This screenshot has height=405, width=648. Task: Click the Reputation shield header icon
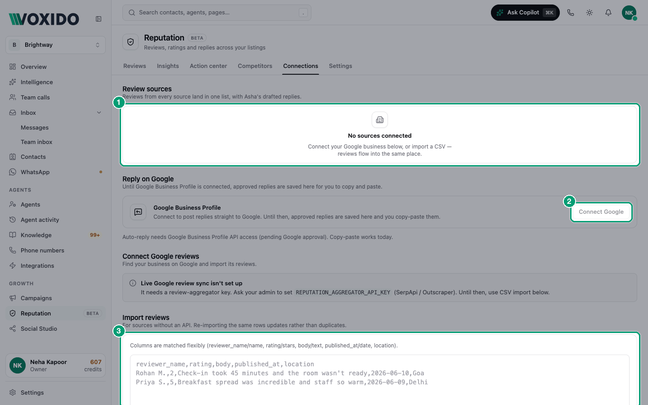tap(130, 42)
